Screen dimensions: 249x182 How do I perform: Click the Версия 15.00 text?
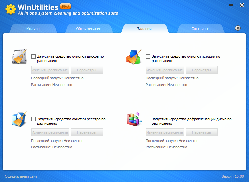click(x=233, y=176)
